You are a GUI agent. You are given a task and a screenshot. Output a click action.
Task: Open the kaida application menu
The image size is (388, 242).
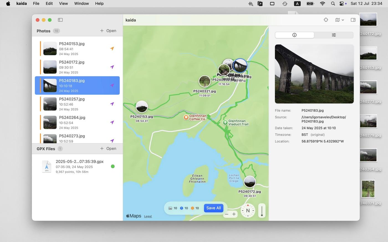(22, 4)
